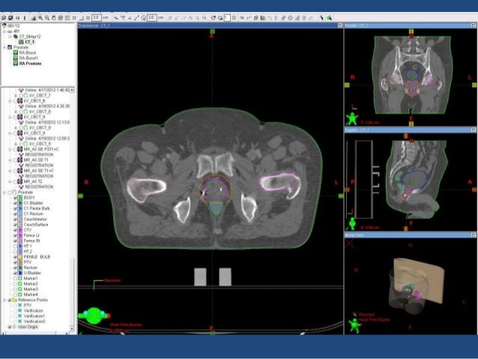
Task: Toggle the BODY structure checkbox
Action: pyautogui.click(x=15, y=198)
